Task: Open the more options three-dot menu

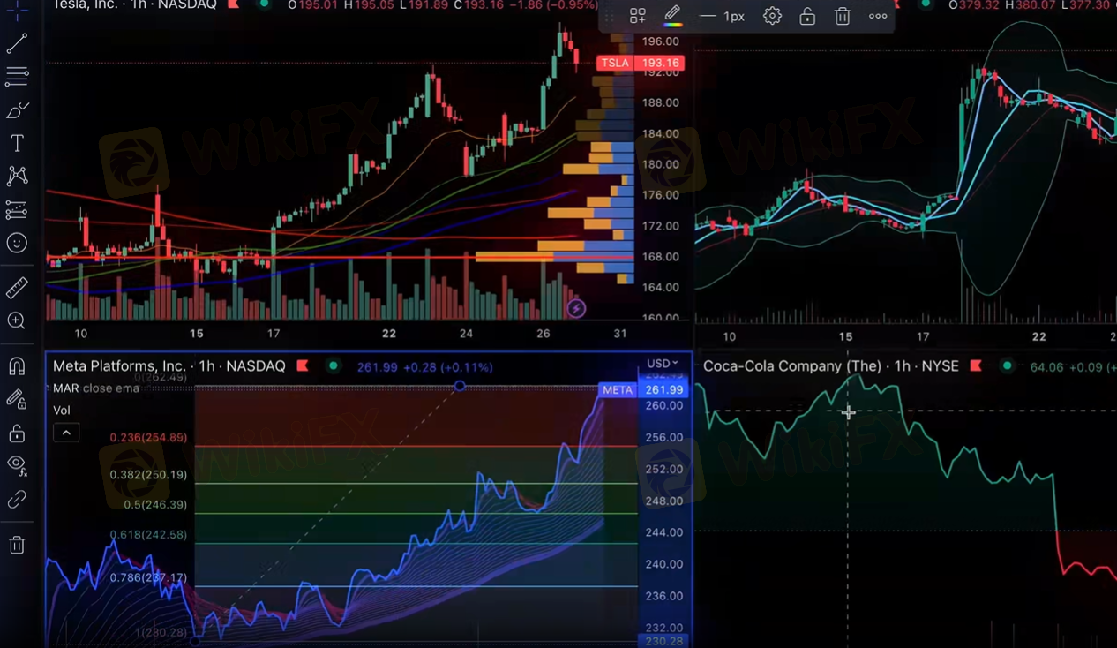Action: tap(878, 16)
